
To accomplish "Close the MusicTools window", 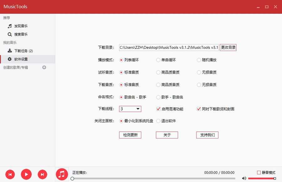I will pos(275,7).
